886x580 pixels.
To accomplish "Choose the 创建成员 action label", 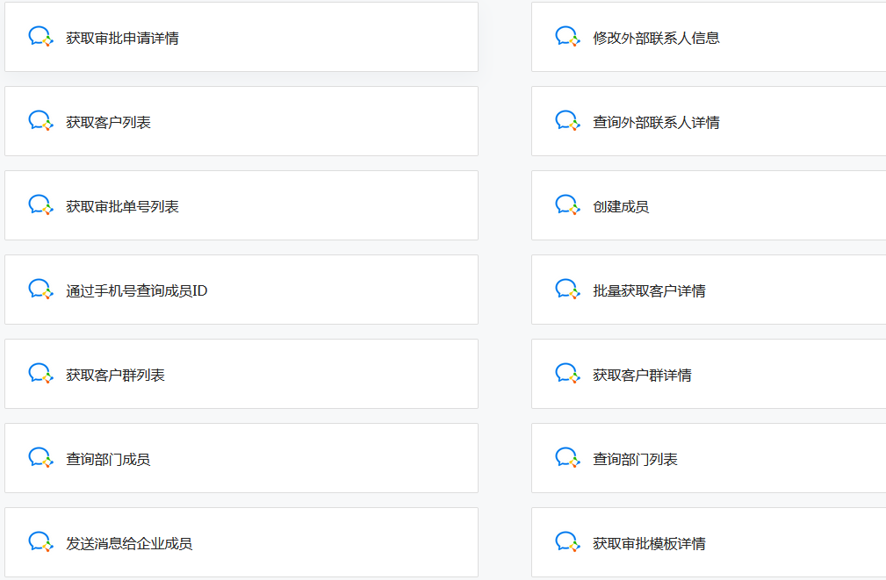I will tap(621, 206).
